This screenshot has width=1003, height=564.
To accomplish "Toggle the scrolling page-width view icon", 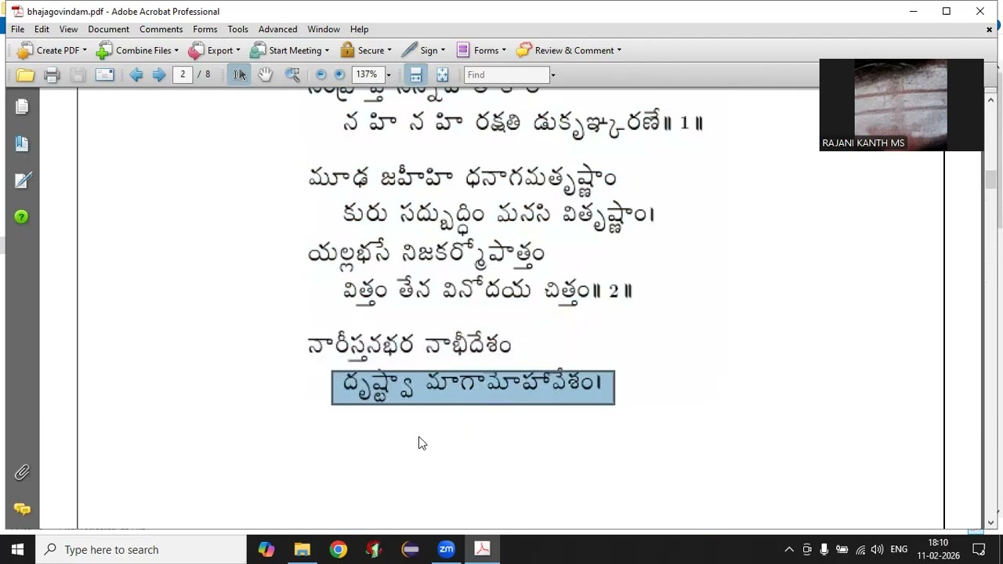I will 416,74.
